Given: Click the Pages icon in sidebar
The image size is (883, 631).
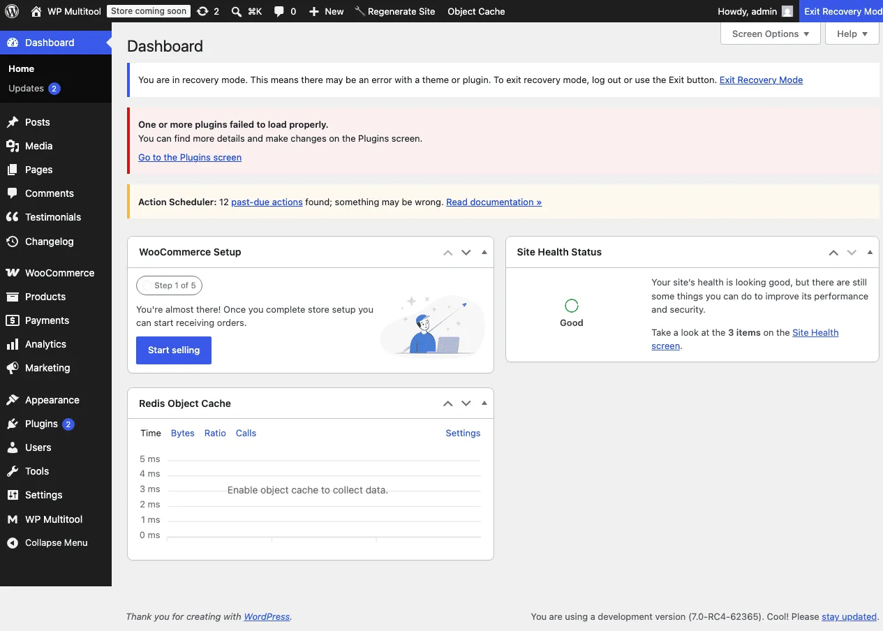Looking at the screenshot, I should coord(13,170).
